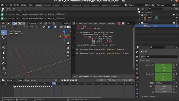Viewport: 179px width, 101px height.
Task: Click the Scale X 1.000 field
Action: [163, 86]
